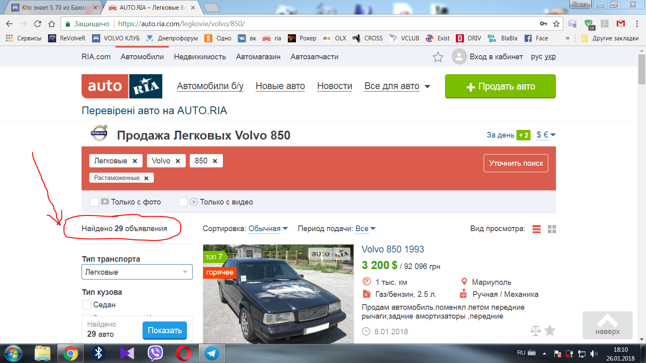Reload the page in the browser
Screen dimensions: 646x363
(38, 24)
